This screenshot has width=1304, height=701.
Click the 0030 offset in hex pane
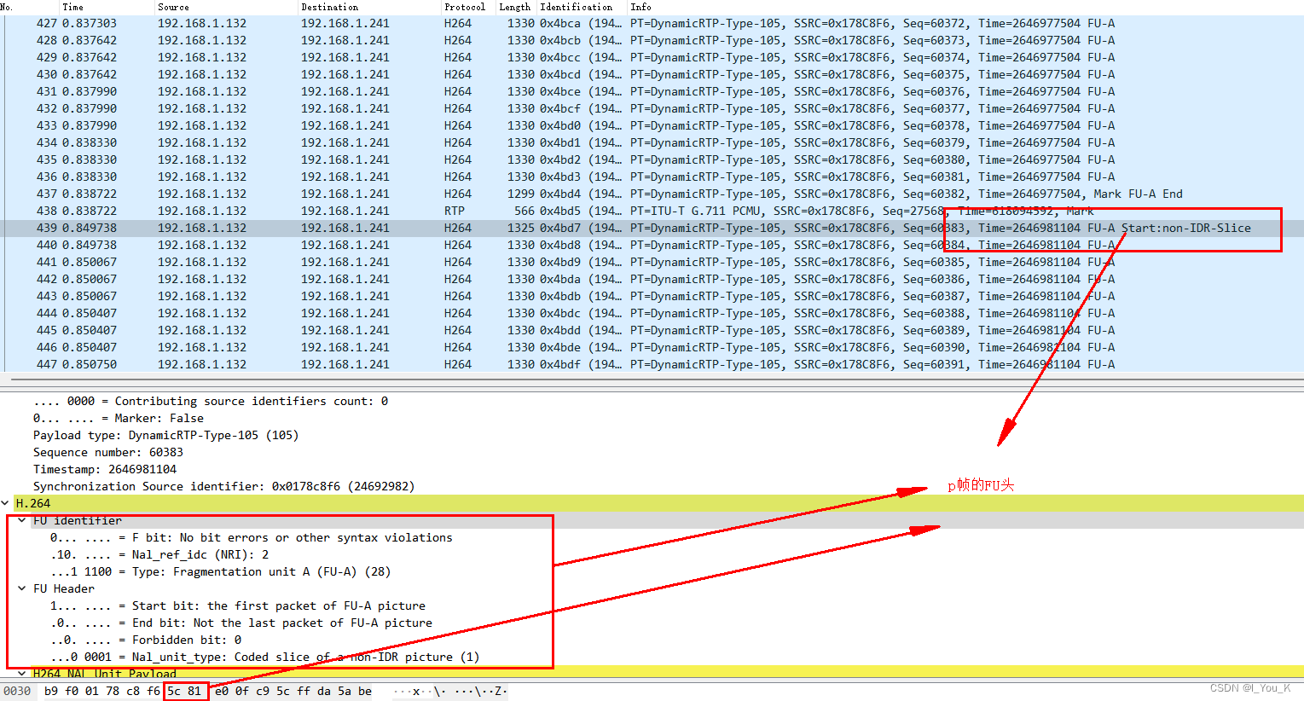tap(17, 691)
